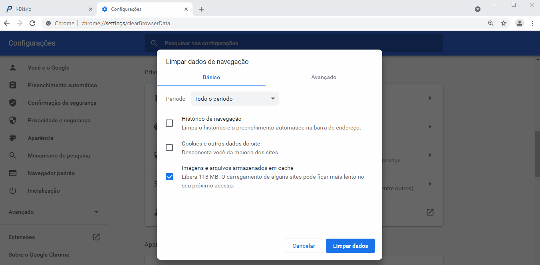
Task: Click the search icon in settings search bar
Action: [x=154, y=43]
